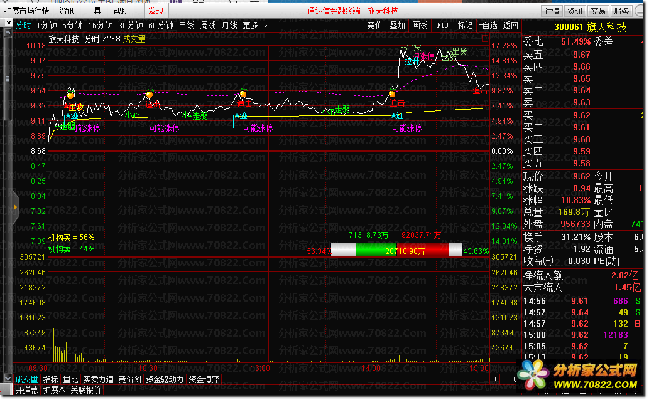Click the minus zoom icon below chart
The image size is (649, 400).
click(505, 379)
